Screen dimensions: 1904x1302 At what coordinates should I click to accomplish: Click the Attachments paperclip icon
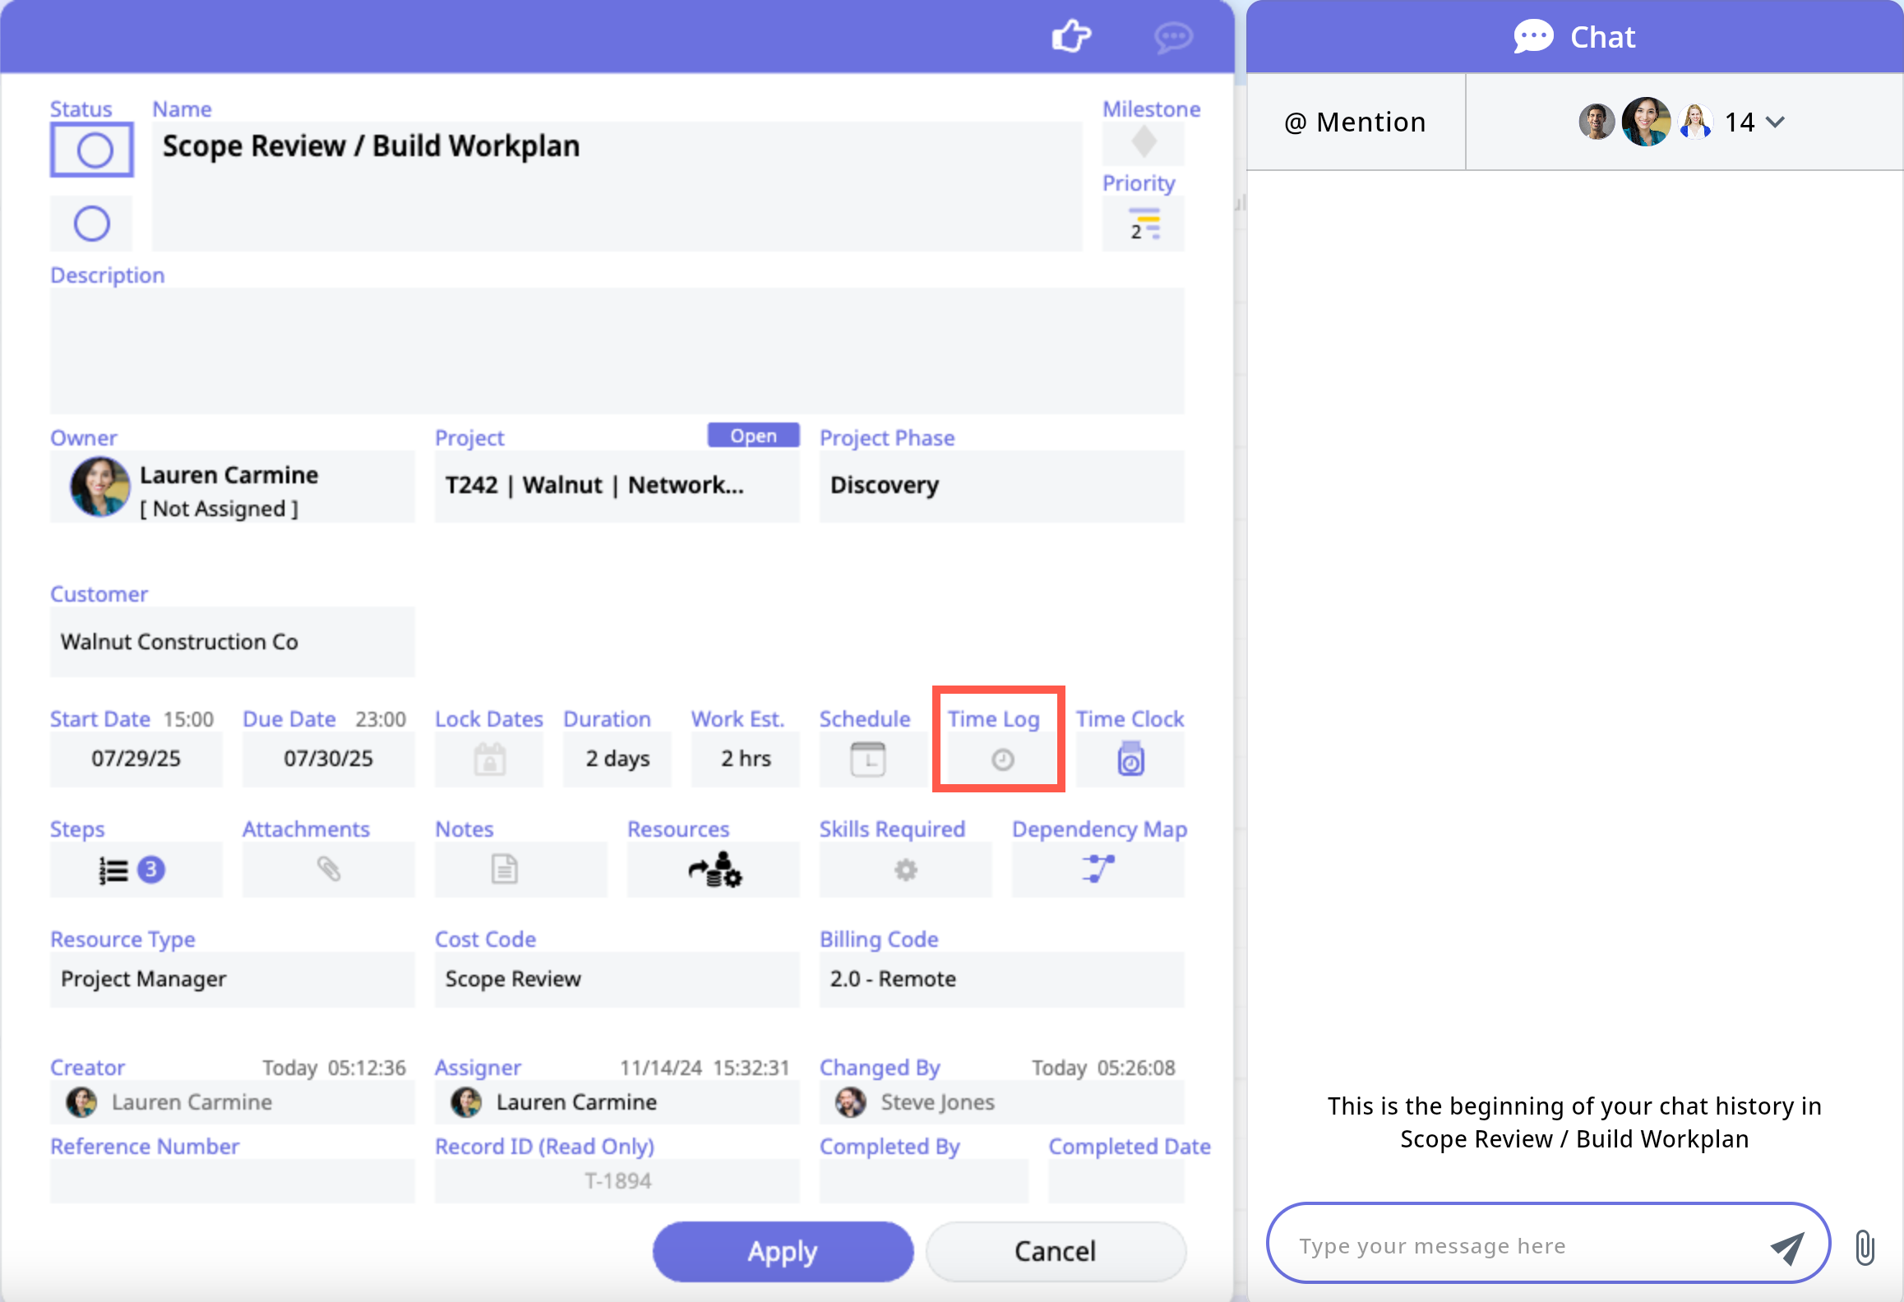328,870
